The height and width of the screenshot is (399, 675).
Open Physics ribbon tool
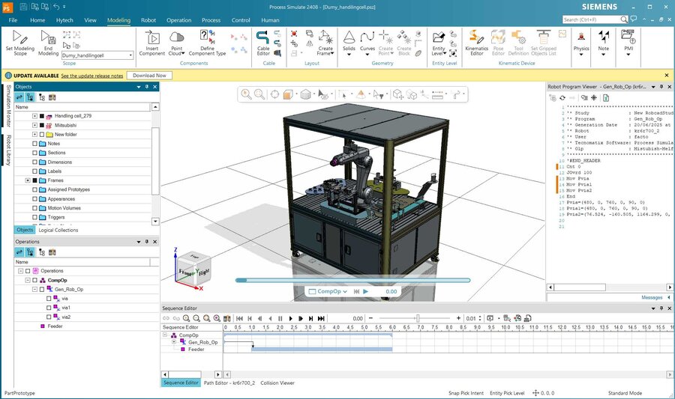point(581,43)
